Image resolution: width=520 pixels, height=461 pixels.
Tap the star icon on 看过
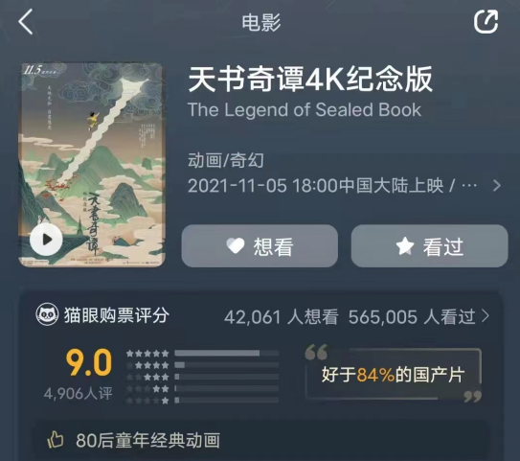tap(405, 246)
